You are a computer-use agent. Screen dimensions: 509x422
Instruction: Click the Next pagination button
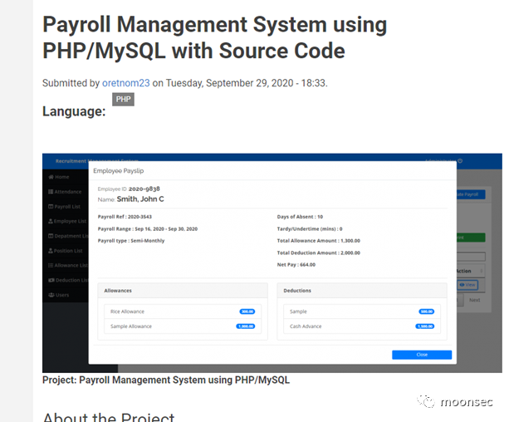pos(474,300)
